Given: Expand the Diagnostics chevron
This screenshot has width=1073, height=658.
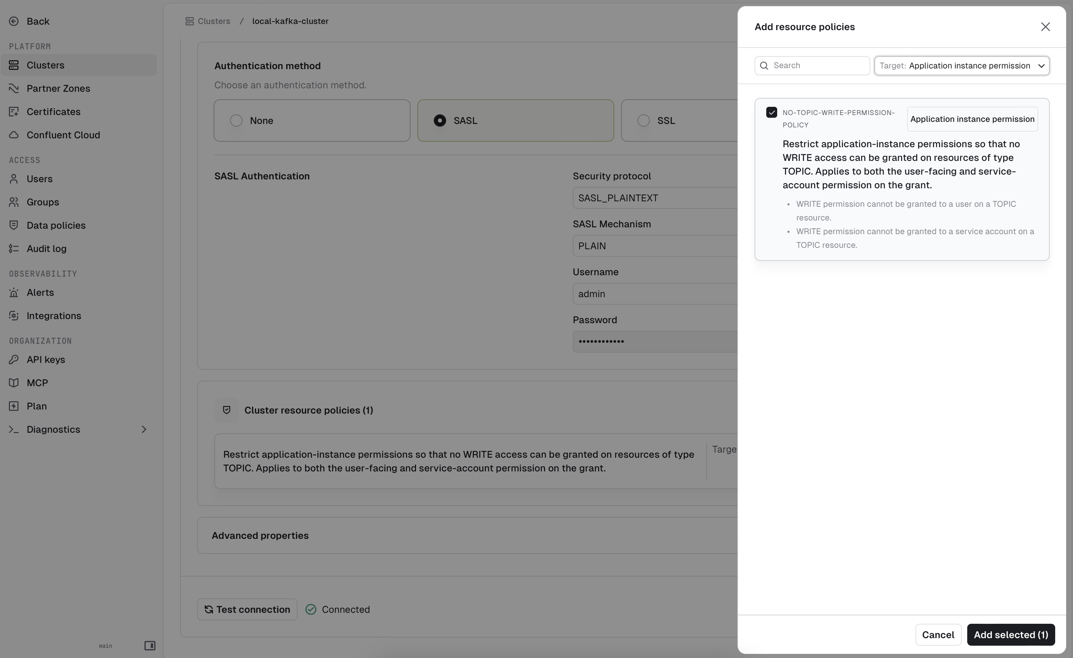Looking at the screenshot, I should [144, 429].
